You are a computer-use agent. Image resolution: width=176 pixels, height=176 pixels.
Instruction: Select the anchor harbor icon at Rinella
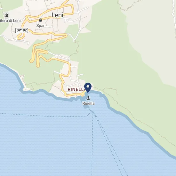click(88, 98)
